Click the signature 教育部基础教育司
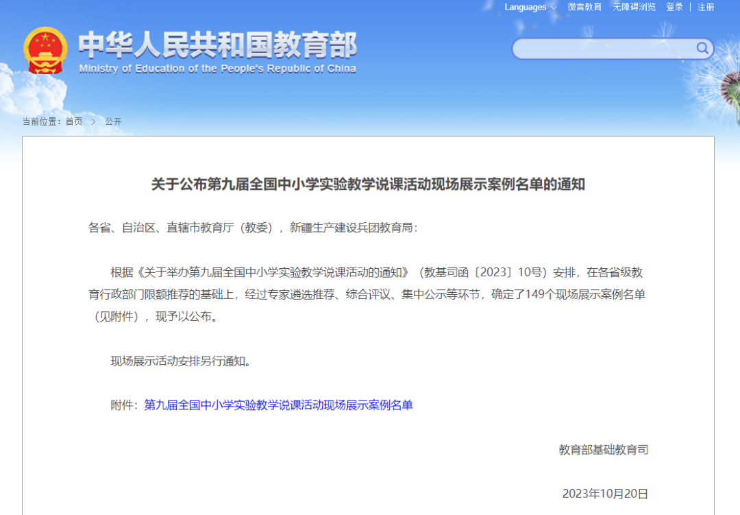The width and height of the screenshot is (740, 515). pos(604,450)
